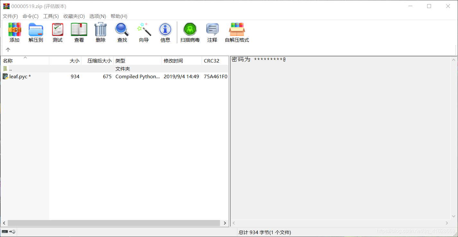Click the 查找 (Find) magnifier icon

click(122, 30)
